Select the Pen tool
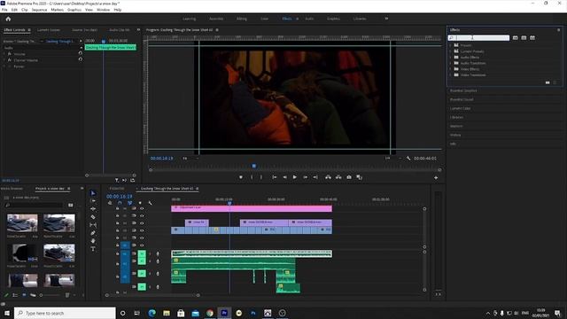The height and width of the screenshot is (319, 567). 93,233
